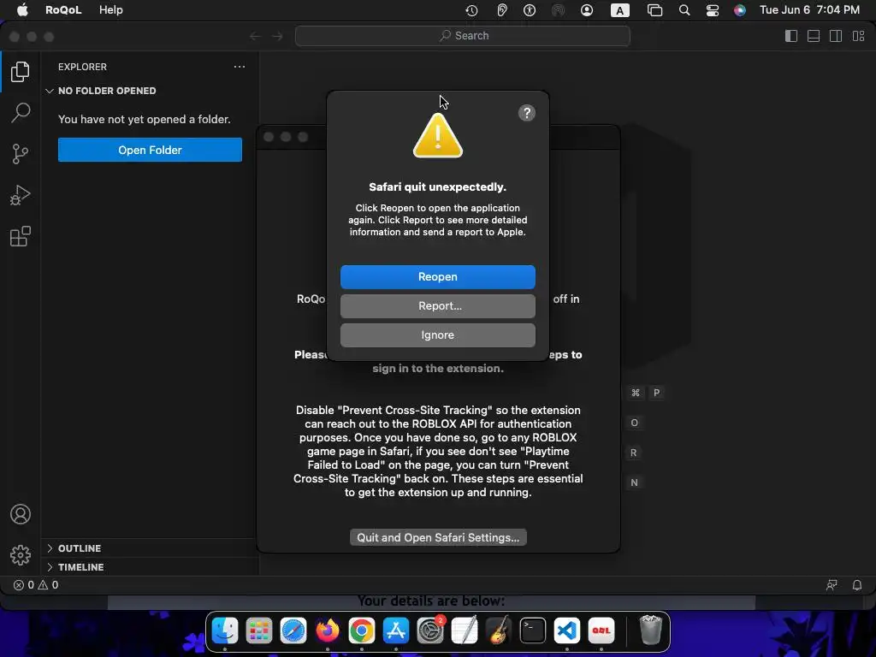Image resolution: width=876 pixels, height=657 pixels.
Task: Open GarageBand from the Dock
Action: tap(499, 630)
